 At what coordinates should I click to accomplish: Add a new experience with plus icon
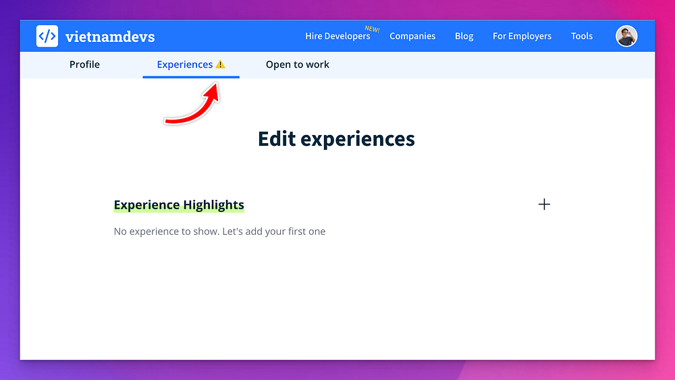pyautogui.click(x=544, y=204)
